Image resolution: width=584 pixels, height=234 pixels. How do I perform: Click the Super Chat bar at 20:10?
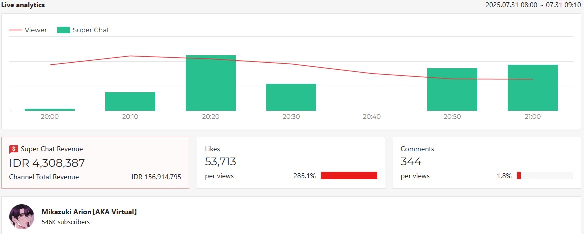[x=130, y=102]
